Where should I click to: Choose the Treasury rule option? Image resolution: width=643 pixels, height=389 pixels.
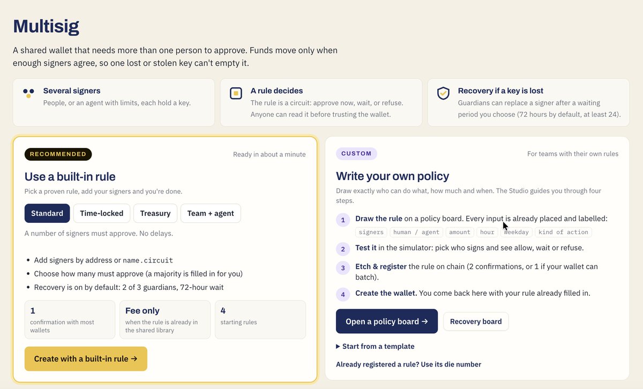tap(155, 213)
